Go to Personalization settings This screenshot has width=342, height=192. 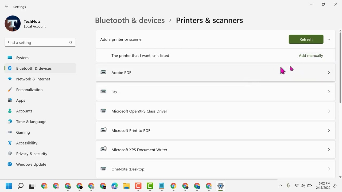40,90
